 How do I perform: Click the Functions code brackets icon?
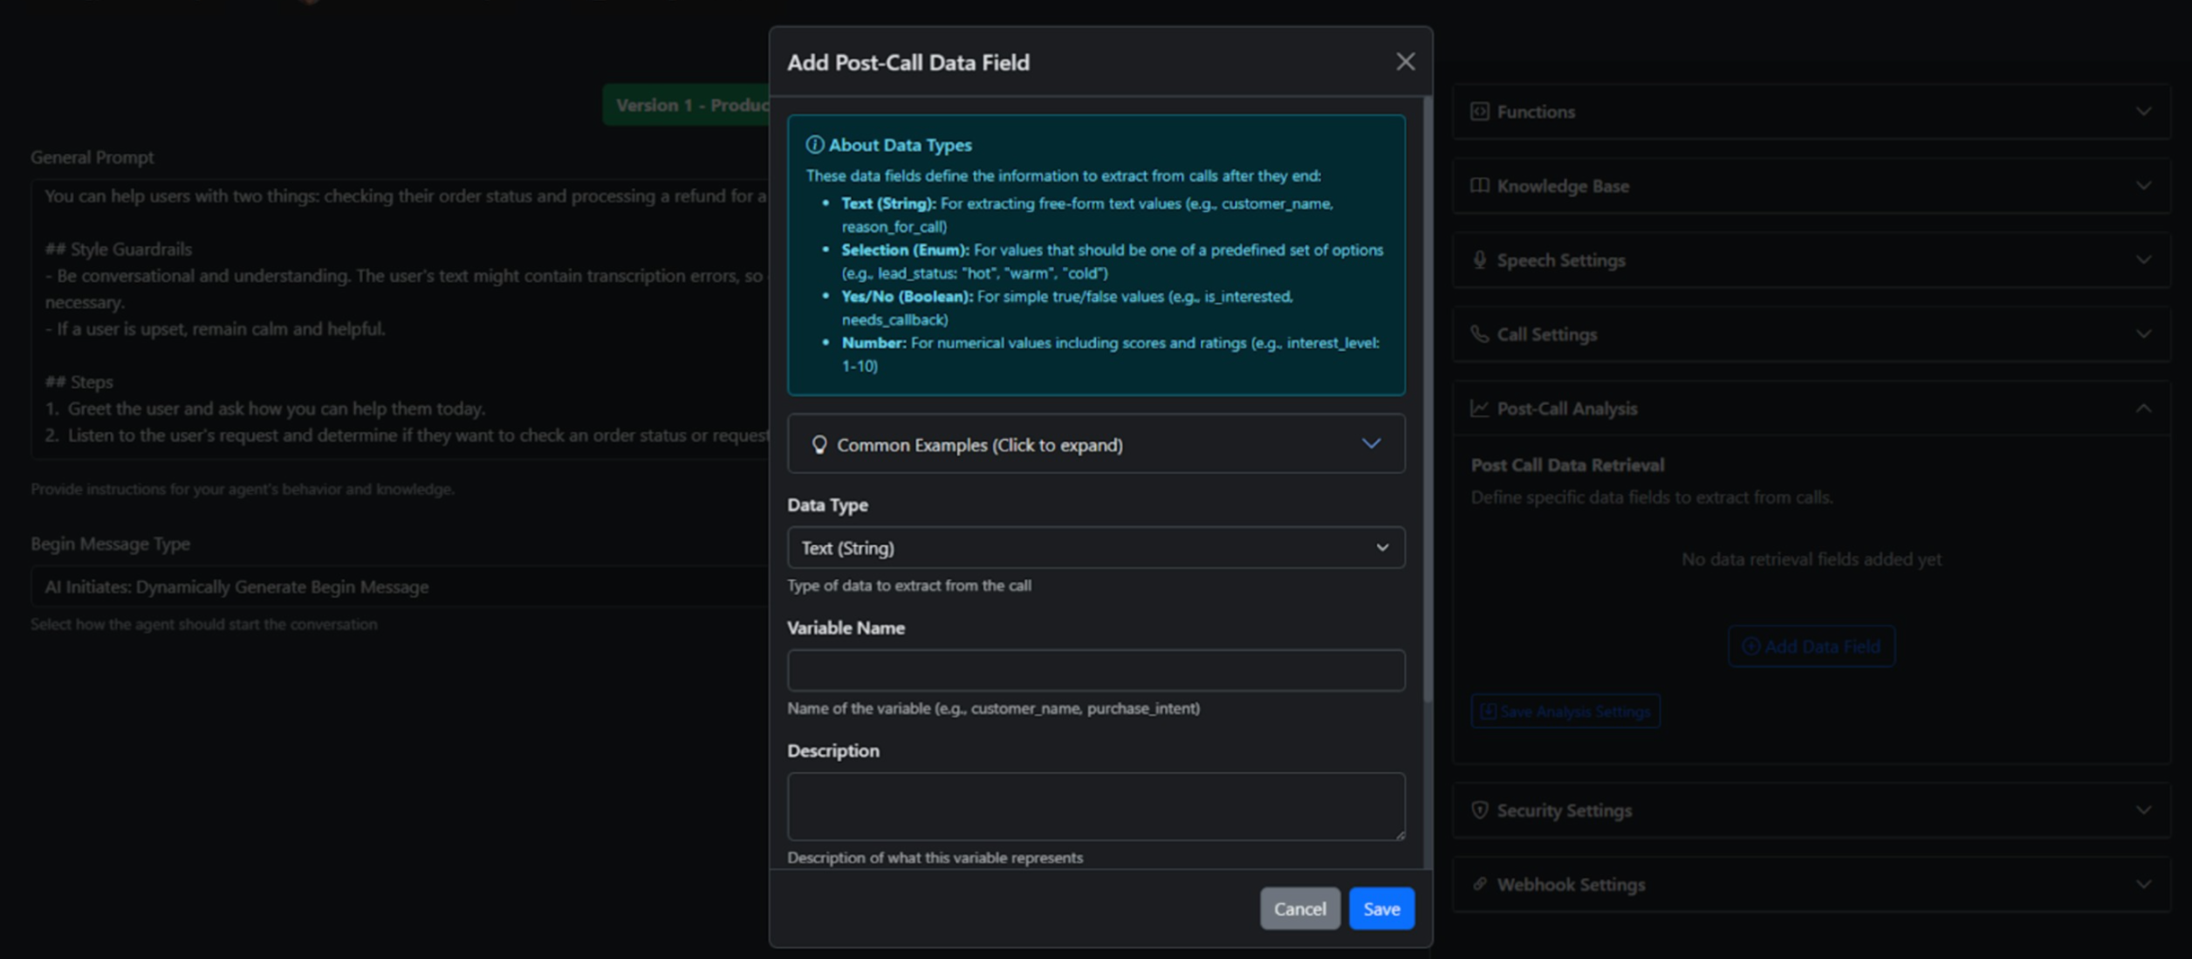coord(1478,112)
